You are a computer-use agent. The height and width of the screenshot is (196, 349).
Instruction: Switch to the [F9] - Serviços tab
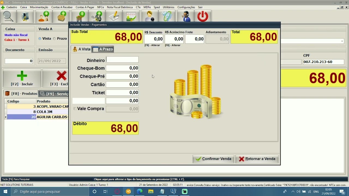(54, 94)
